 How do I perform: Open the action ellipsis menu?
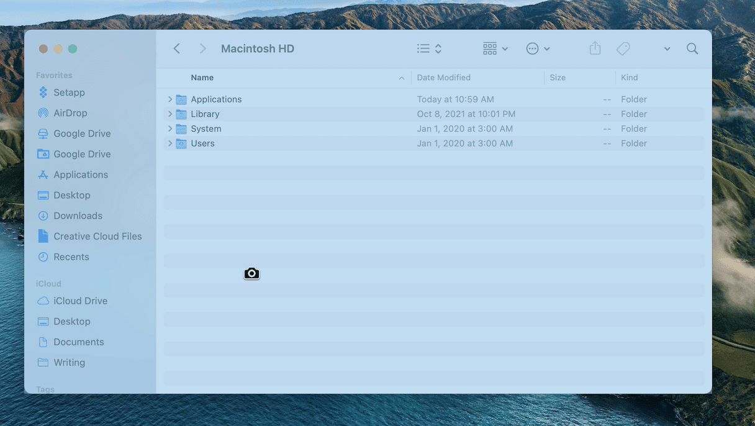point(538,48)
